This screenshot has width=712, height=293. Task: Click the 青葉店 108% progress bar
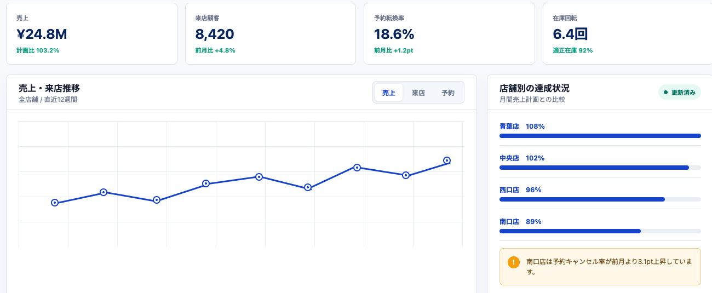[600, 136]
